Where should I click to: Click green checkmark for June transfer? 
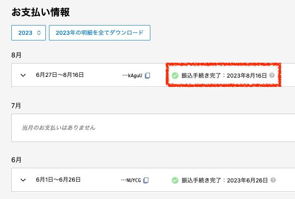point(175,180)
